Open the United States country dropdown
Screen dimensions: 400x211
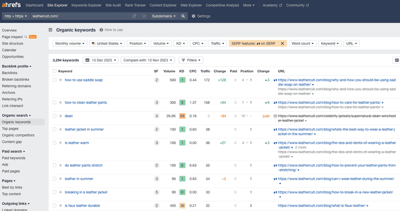click(107, 43)
